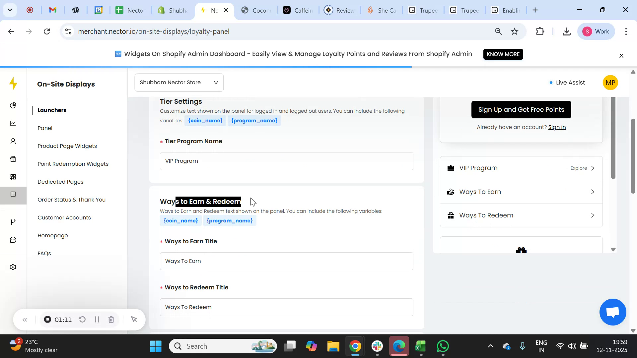Click the KNOW MORE banner button
Image resolution: width=637 pixels, height=358 pixels.
coord(503,54)
